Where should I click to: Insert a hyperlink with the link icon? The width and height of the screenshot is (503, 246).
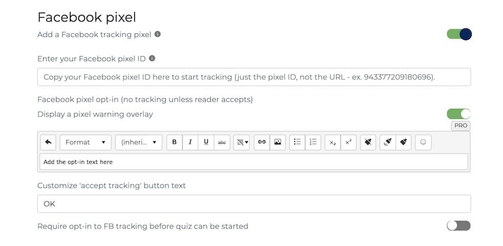(262, 142)
